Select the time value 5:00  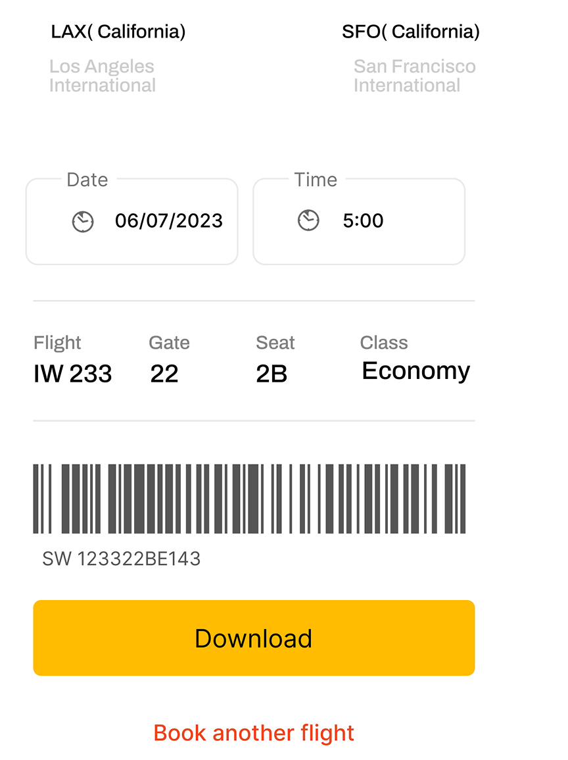coord(363,220)
